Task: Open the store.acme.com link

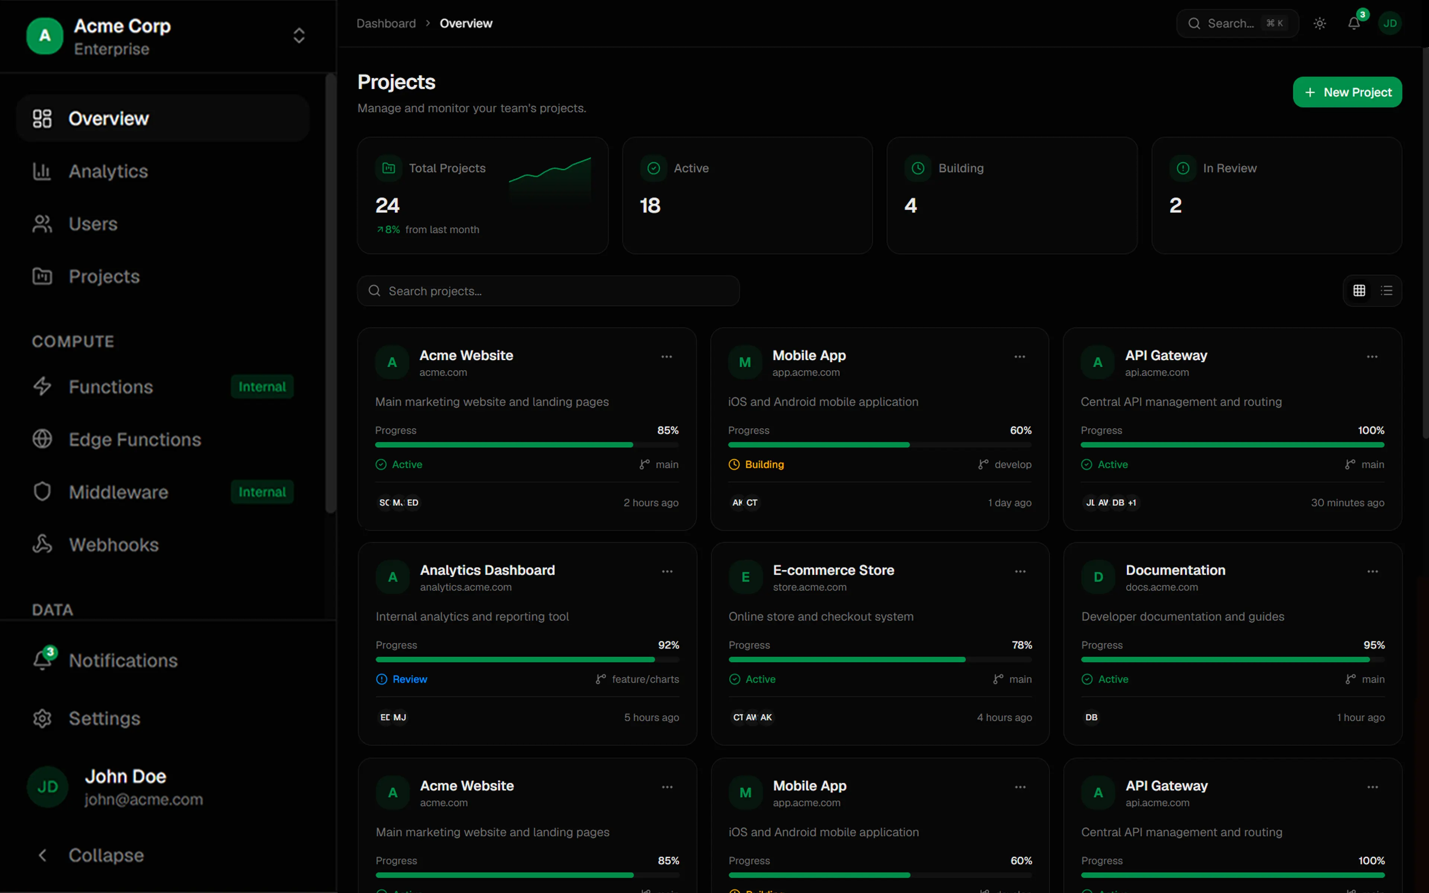Action: [809, 587]
